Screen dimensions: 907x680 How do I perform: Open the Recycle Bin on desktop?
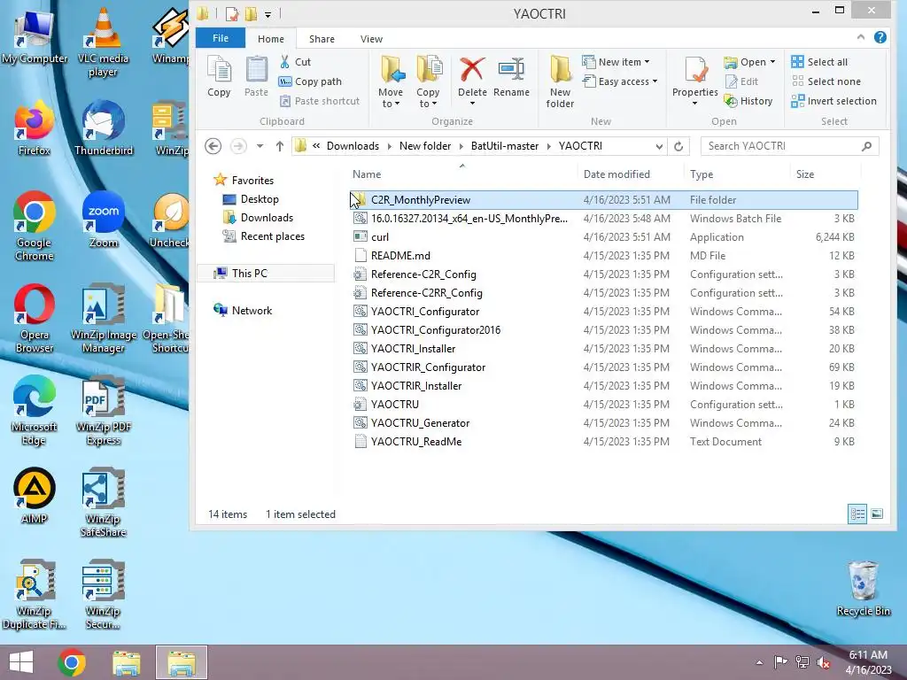coord(863,589)
